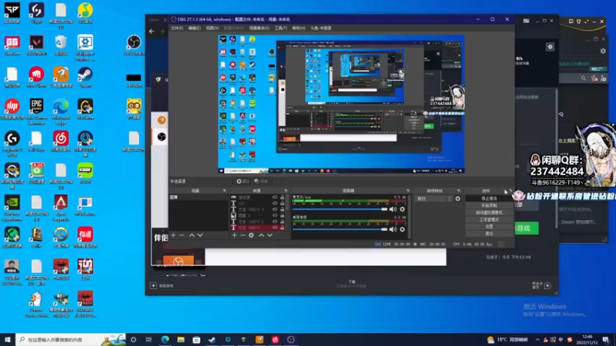Image resolution: width=616 pixels, height=346 pixels.
Task: Open the 滤镜 button above the sources
Action: (261, 181)
